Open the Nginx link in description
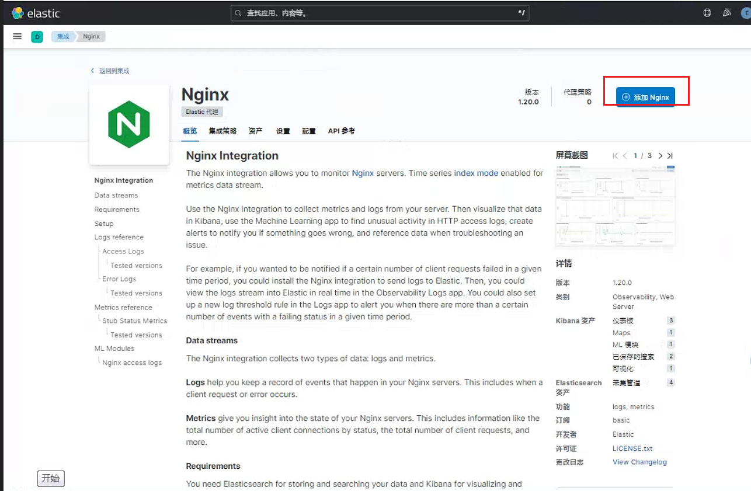Viewport: 751px width, 491px height. tap(363, 173)
